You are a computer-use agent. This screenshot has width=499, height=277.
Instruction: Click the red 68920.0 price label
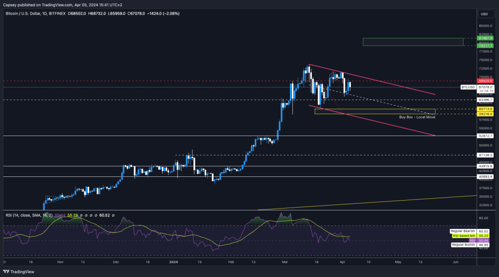click(x=486, y=81)
